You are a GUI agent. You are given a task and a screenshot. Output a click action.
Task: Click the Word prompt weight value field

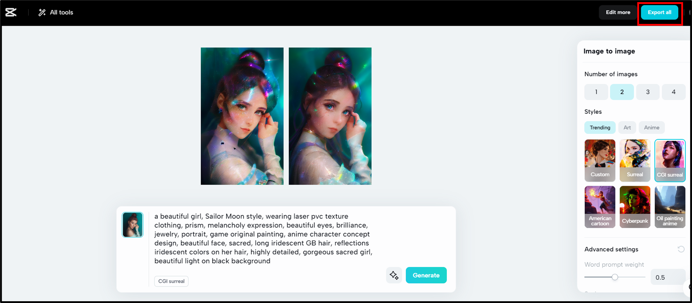point(668,277)
